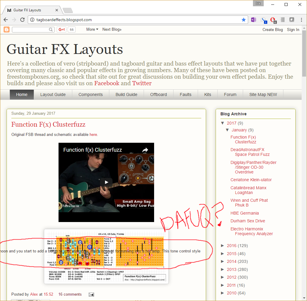Click the email post envelope icon
Image resolution: width=307 pixels, height=301 pixels.
pyautogui.click(x=91, y=294)
